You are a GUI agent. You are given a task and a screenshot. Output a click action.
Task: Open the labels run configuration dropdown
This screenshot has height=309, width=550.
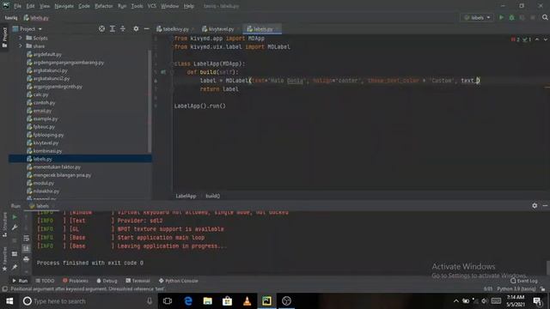pyautogui.click(x=477, y=17)
